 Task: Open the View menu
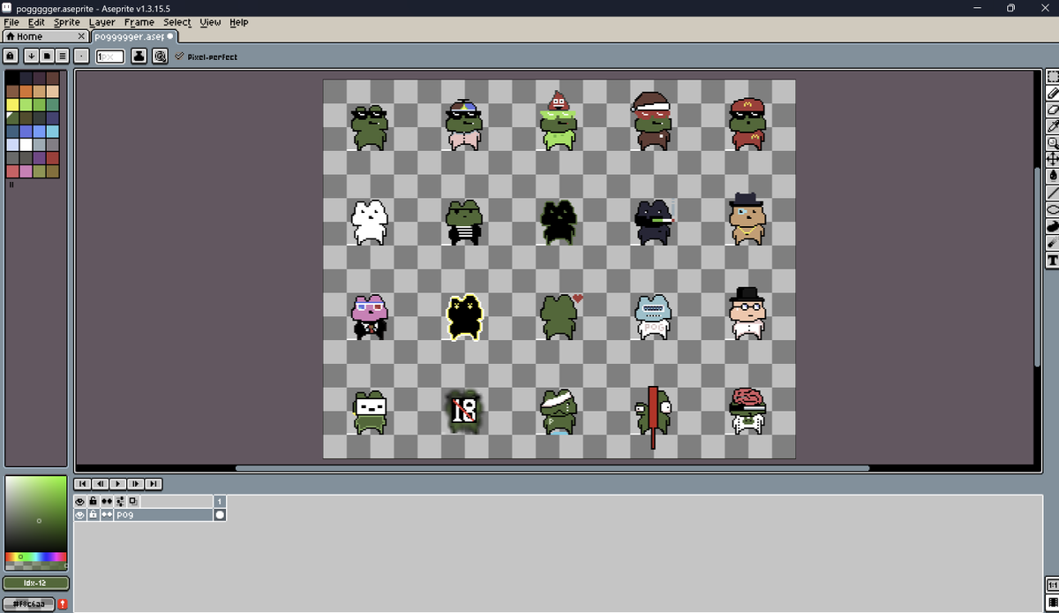pos(210,22)
